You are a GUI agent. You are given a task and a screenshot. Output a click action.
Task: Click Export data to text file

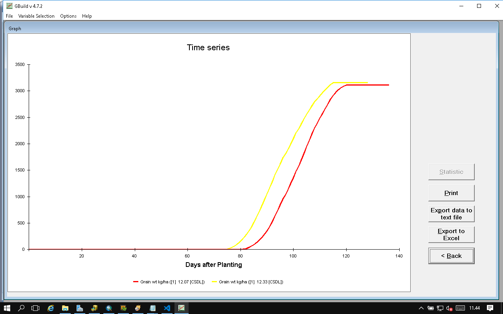tap(451, 214)
